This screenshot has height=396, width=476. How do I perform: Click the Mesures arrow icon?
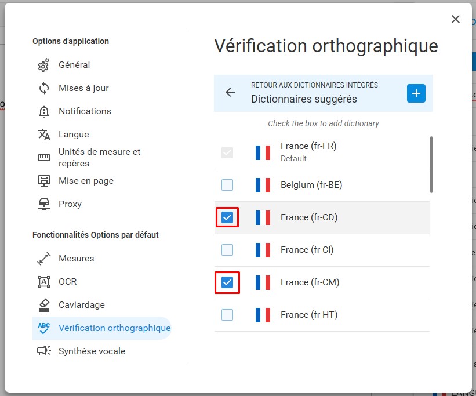43,259
